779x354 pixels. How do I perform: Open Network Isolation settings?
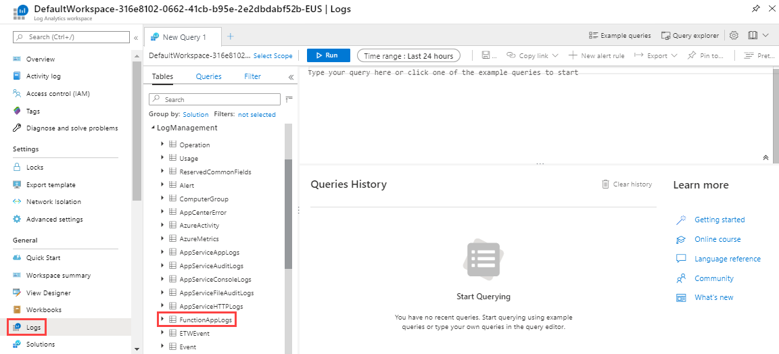53,201
